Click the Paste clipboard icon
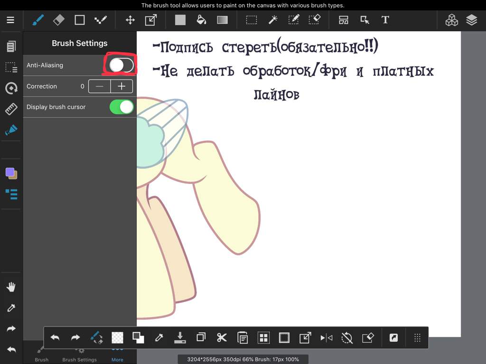Viewport: 486px width, 364px height. 243,337
